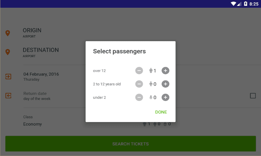
Task: Tap the destination location pin icon
Action: point(8,52)
